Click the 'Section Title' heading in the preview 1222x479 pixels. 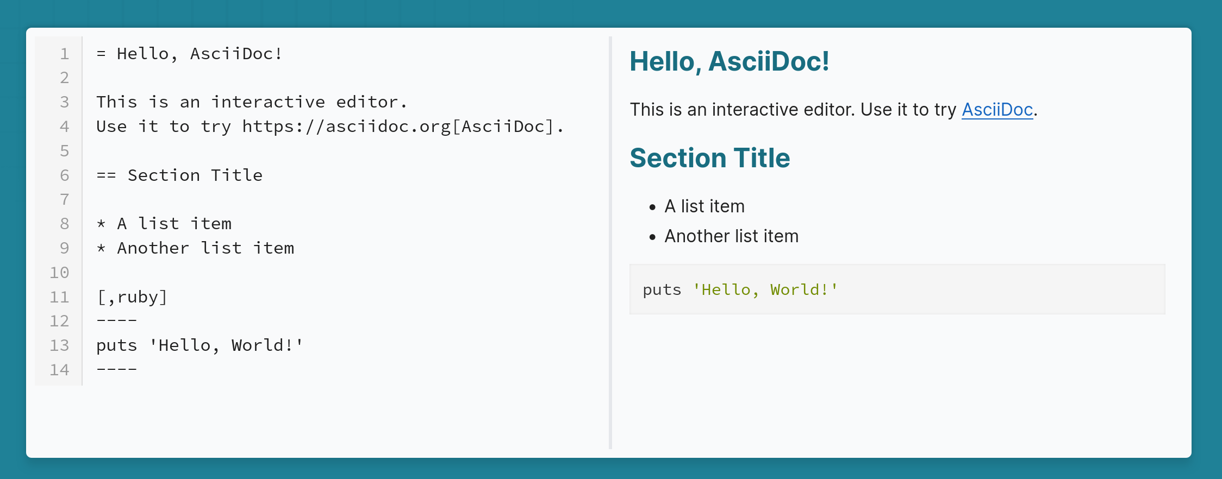[710, 158]
